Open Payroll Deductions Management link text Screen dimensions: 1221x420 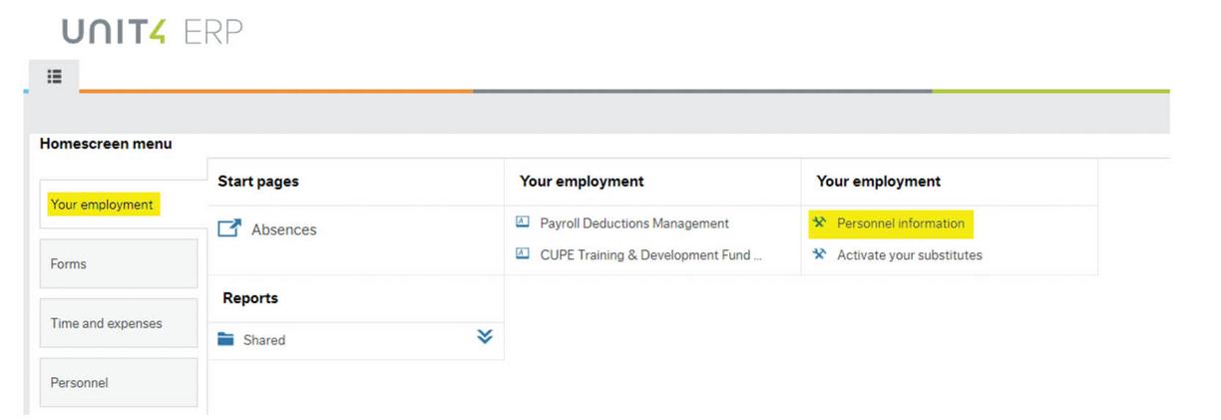[634, 223]
